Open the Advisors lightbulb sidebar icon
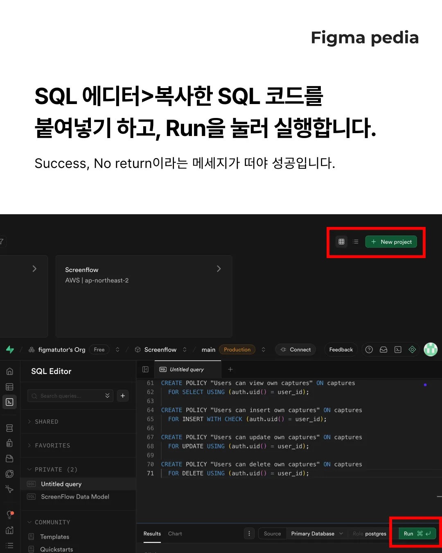The image size is (442, 553). click(10, 515)
